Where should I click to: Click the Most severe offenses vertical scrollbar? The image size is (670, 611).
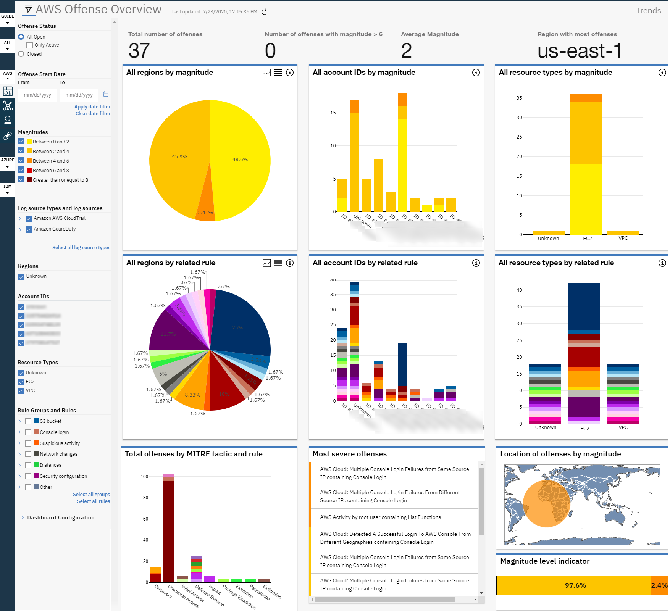(481, 501)
